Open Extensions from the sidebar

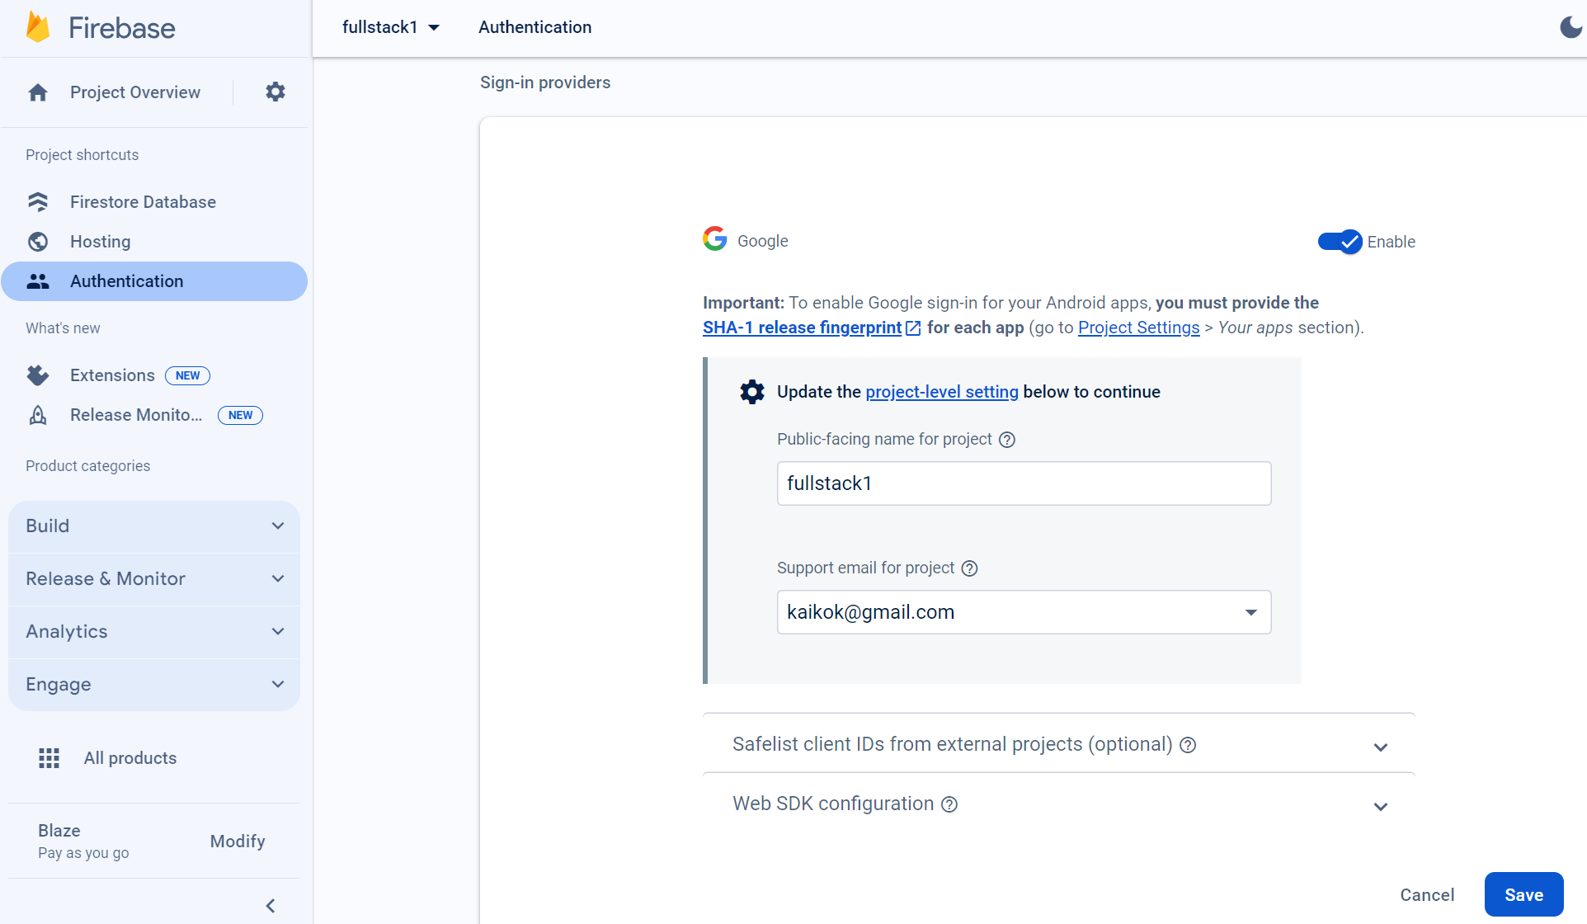point(111,375)
